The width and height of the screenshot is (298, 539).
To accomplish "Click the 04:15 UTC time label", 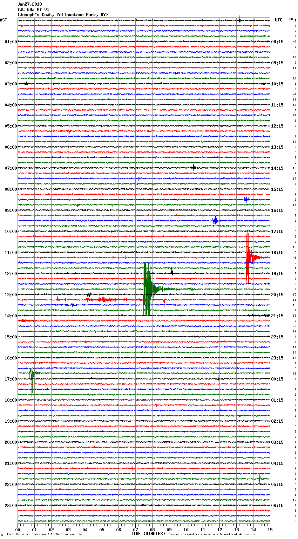I will tap(277, 463).
